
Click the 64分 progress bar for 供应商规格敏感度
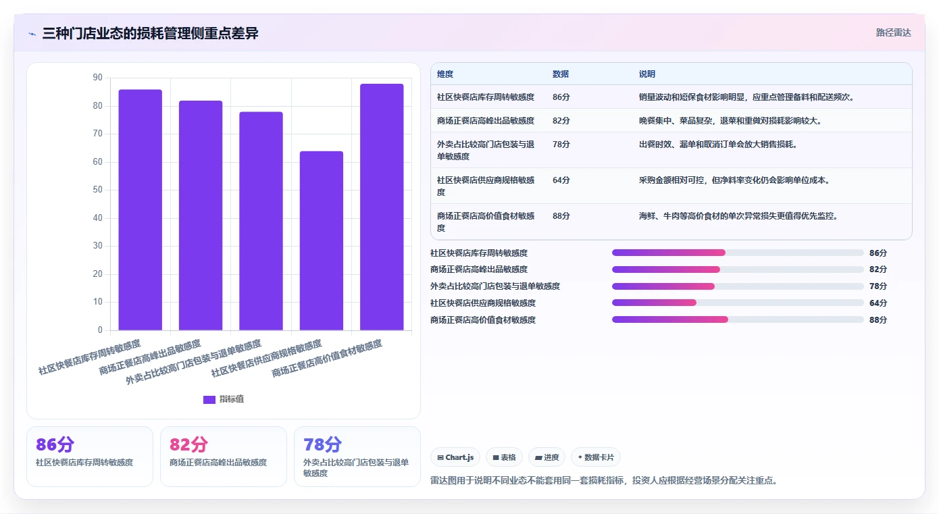738,303
